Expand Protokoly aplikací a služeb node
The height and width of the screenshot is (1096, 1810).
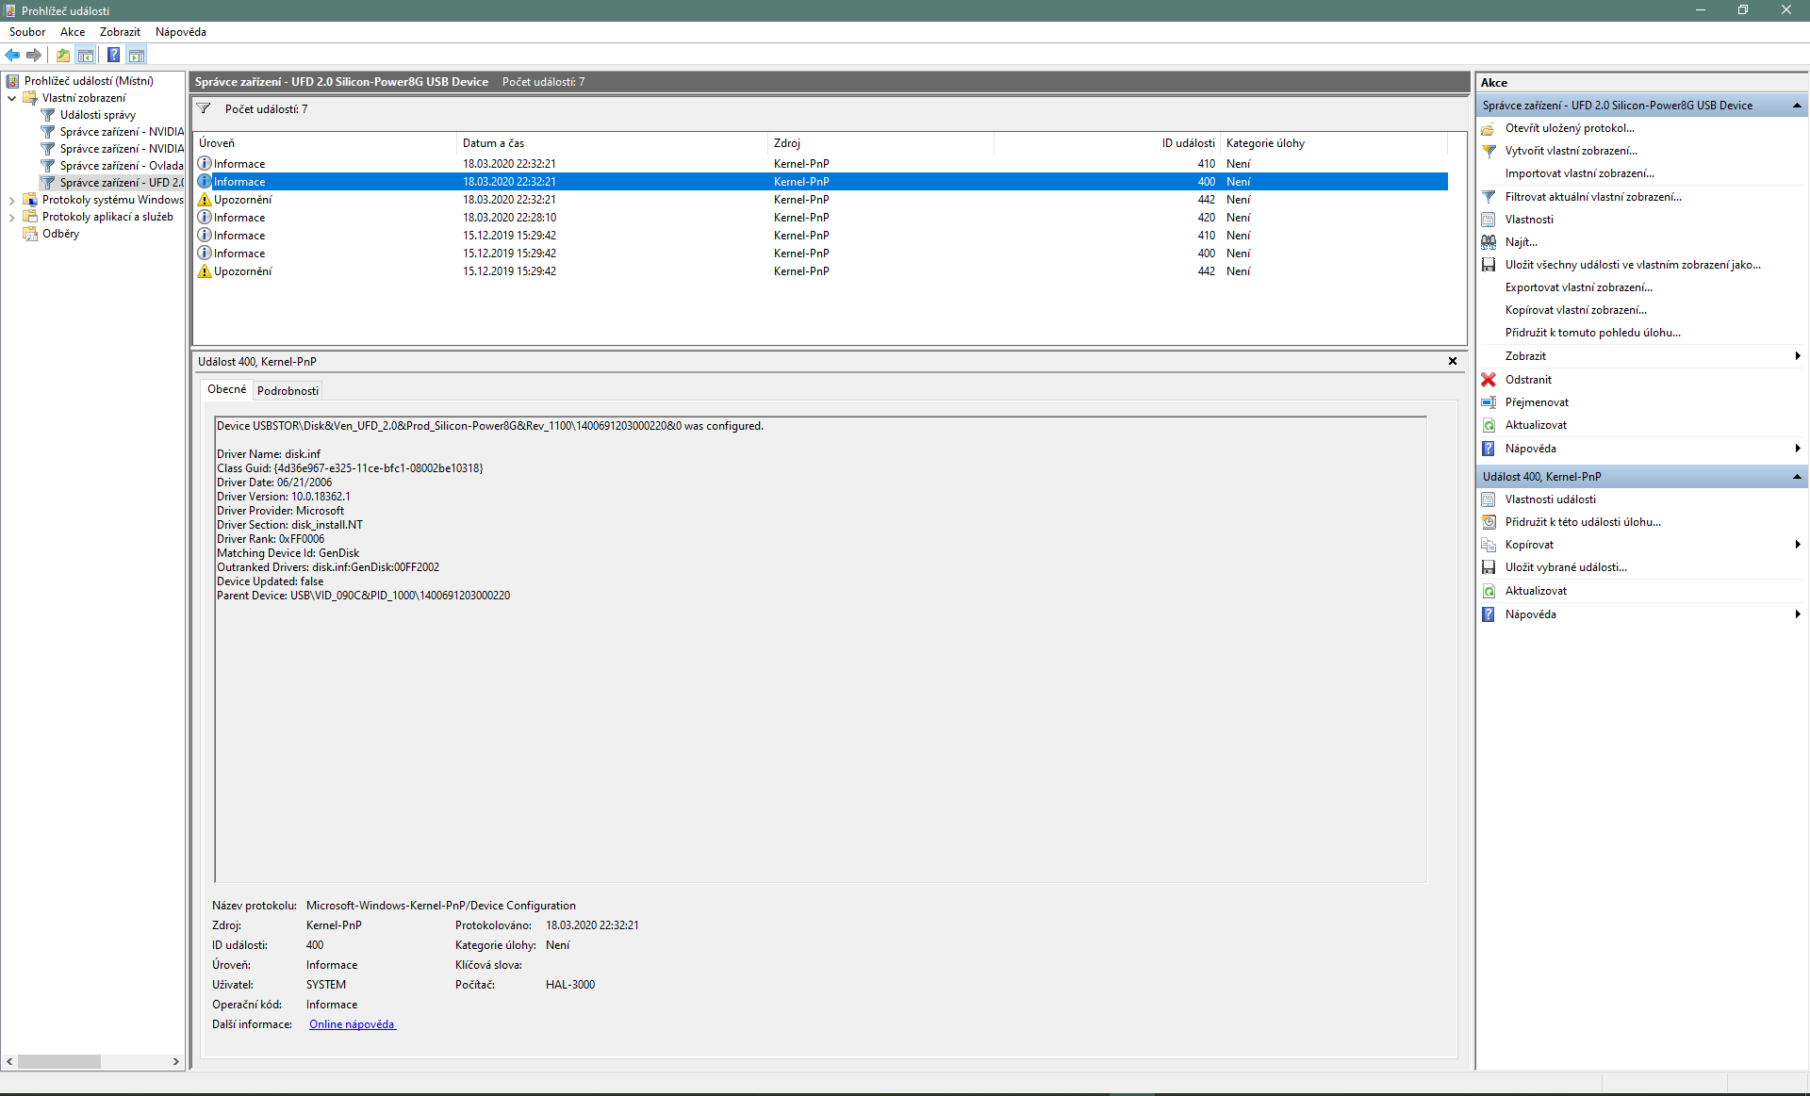pyautogui.click(x=11, y=217)
